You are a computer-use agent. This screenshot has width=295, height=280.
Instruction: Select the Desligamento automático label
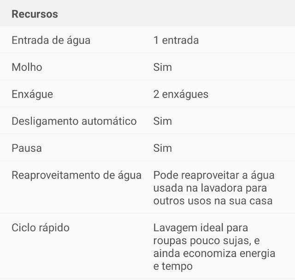(x=74, y=121)
